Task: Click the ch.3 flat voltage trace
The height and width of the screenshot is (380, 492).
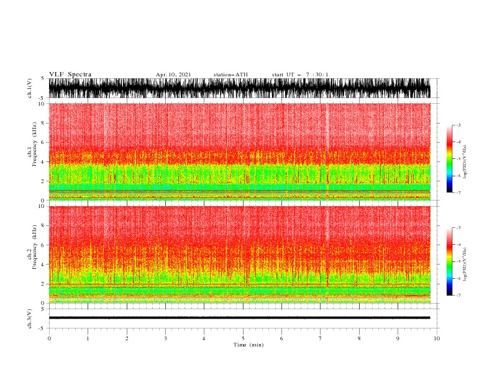Action: click(239, 318)
